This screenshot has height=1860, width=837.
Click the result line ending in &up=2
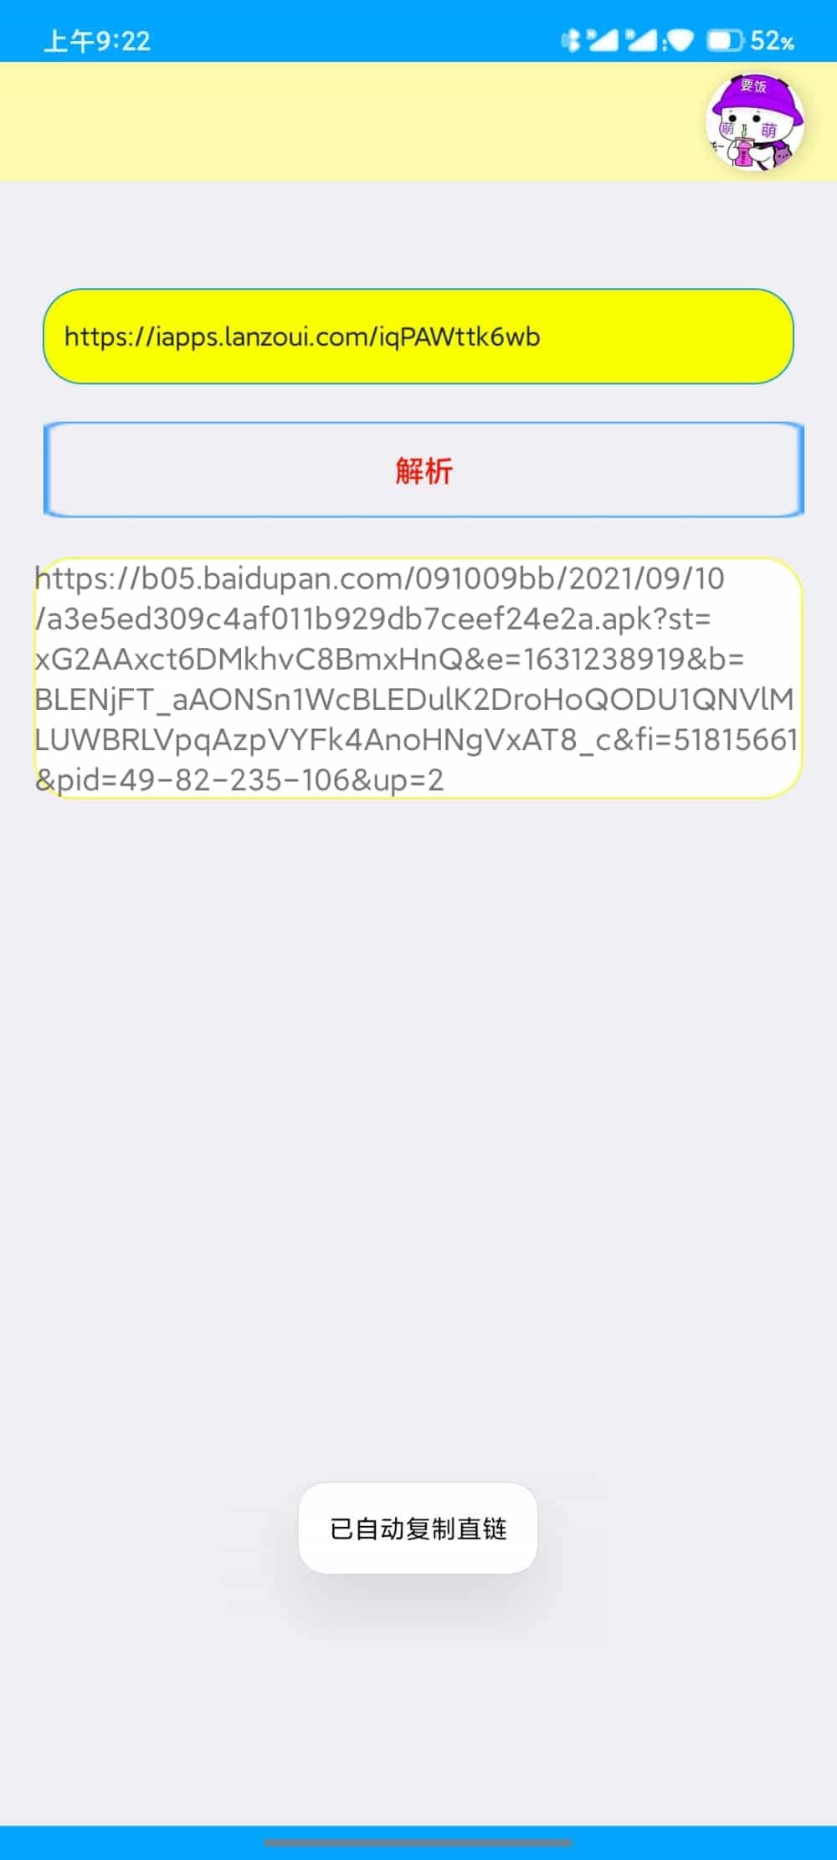tap(239, 780)
